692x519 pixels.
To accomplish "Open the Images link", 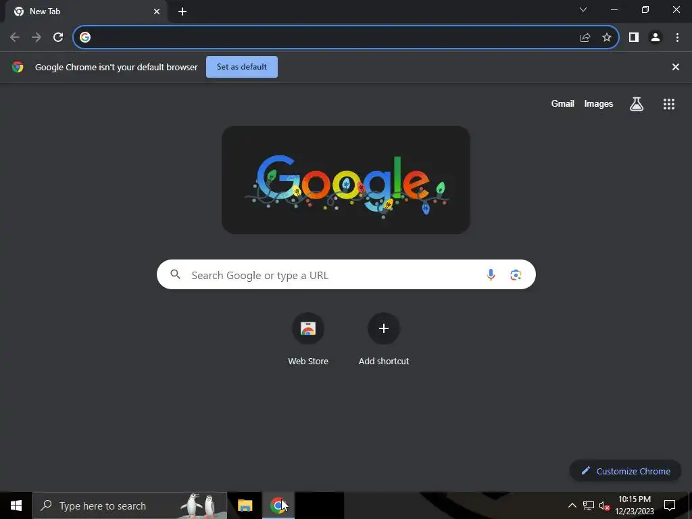I will pos(599,103).
